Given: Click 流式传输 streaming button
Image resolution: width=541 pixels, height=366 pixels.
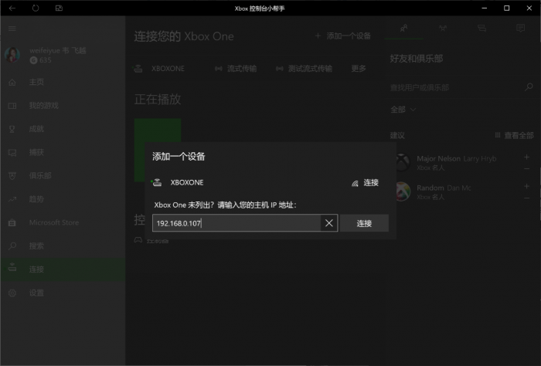Looking at the screenshot, I should pos(236,69).
